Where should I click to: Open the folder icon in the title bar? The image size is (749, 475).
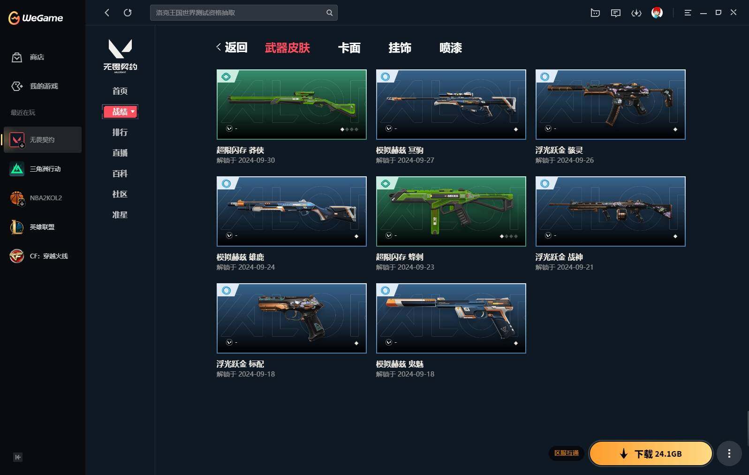click(595, 13)
